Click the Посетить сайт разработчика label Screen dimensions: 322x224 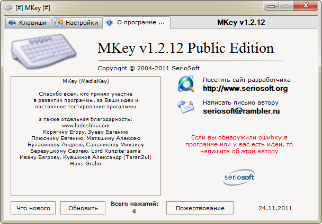[x=247, y=80]
